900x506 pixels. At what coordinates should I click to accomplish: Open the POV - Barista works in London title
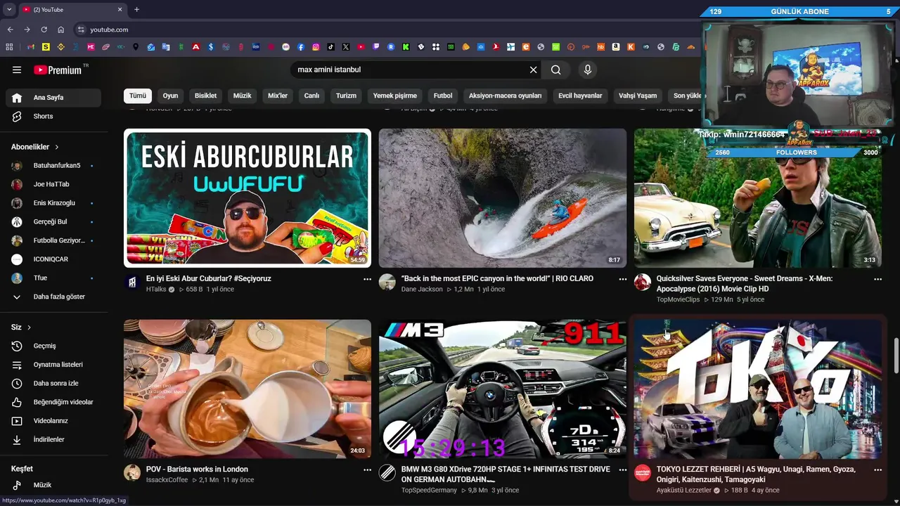coord(197,469)
